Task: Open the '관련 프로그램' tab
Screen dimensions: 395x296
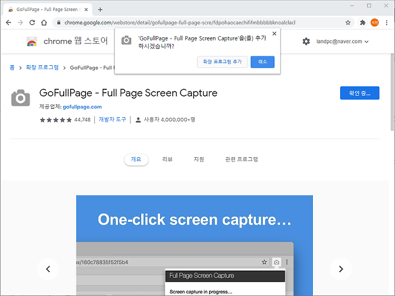Action: coord(241,160)
